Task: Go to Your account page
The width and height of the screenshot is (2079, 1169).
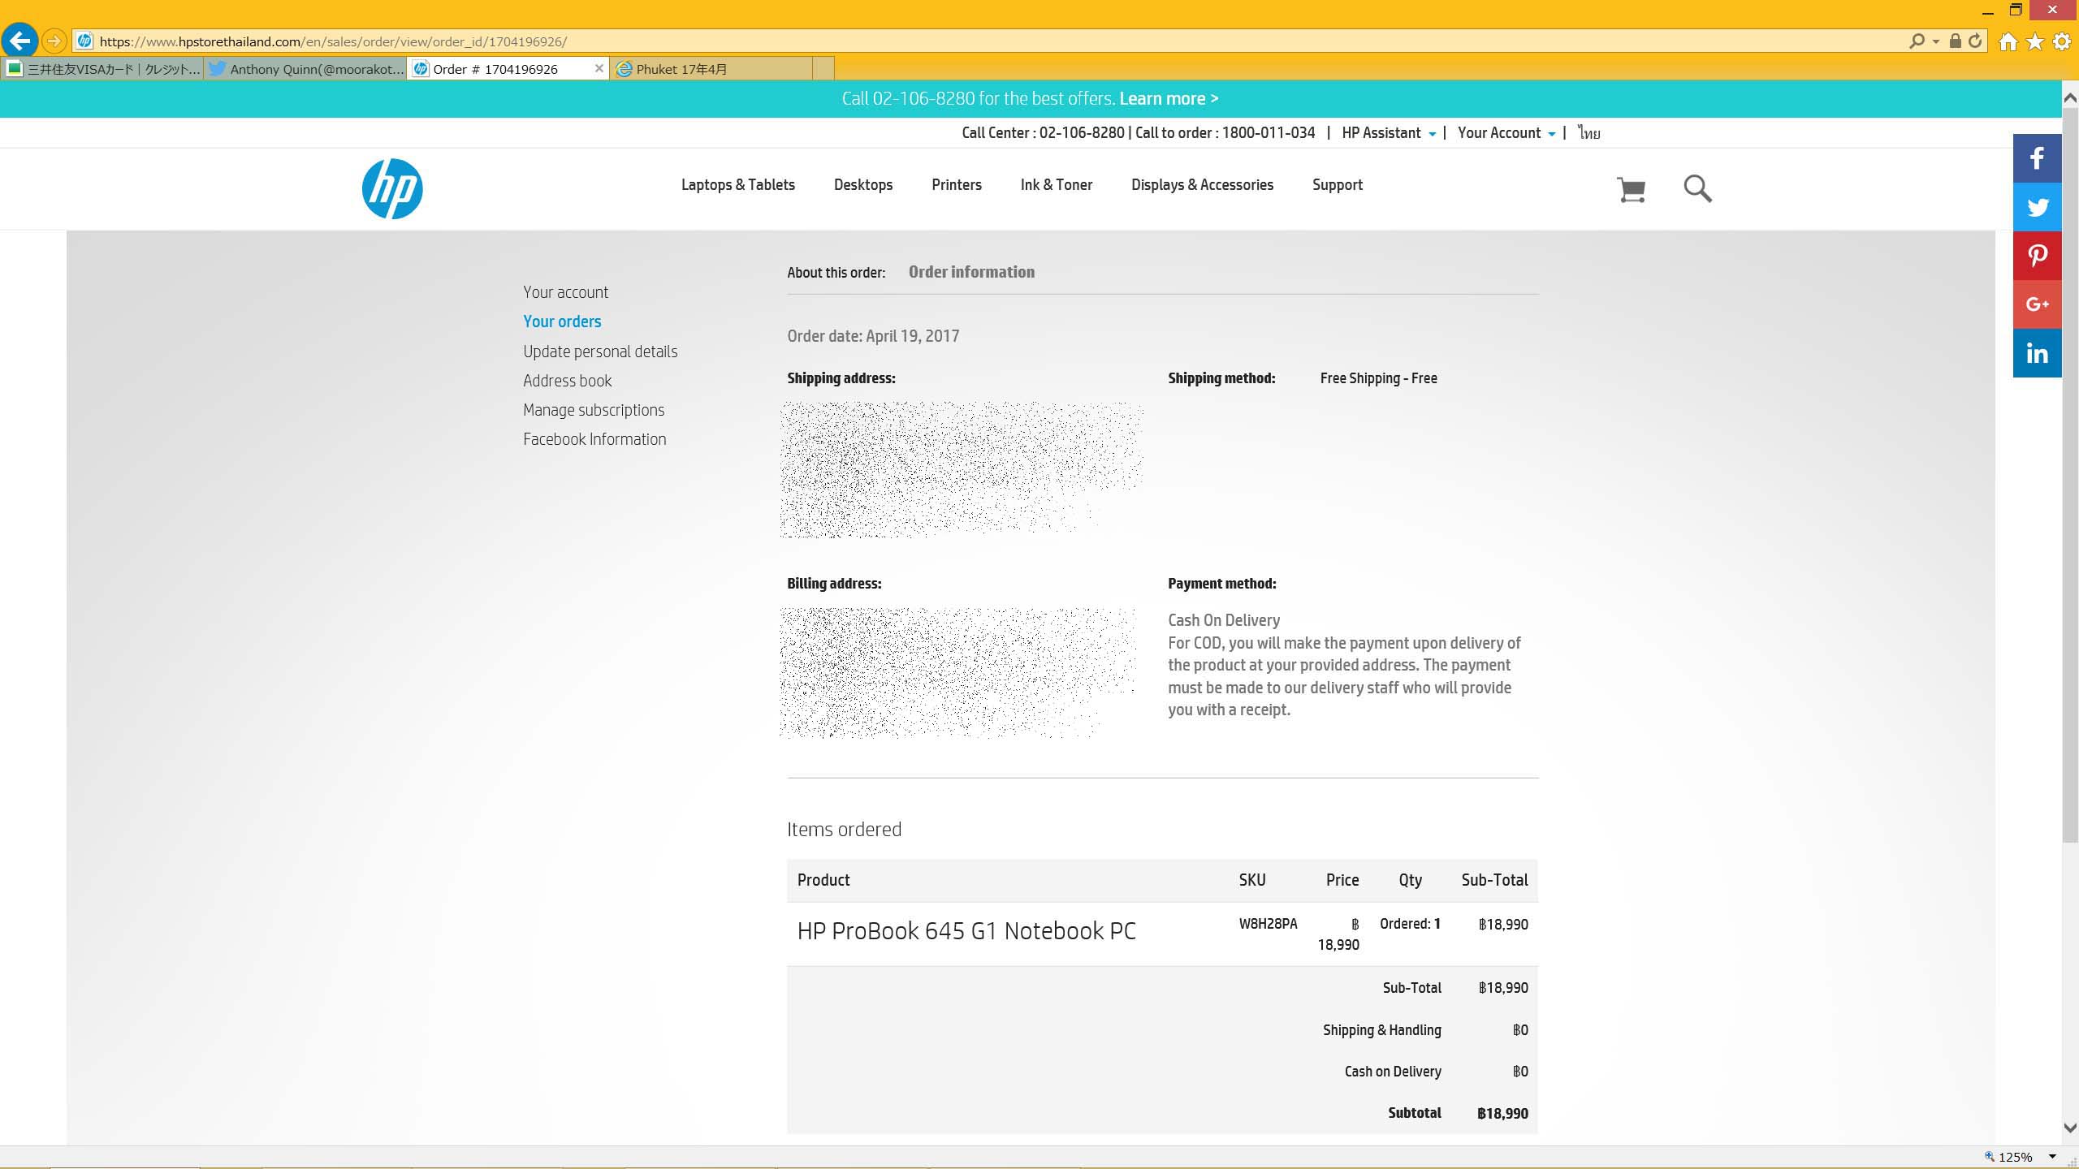Action: [565, 292]
